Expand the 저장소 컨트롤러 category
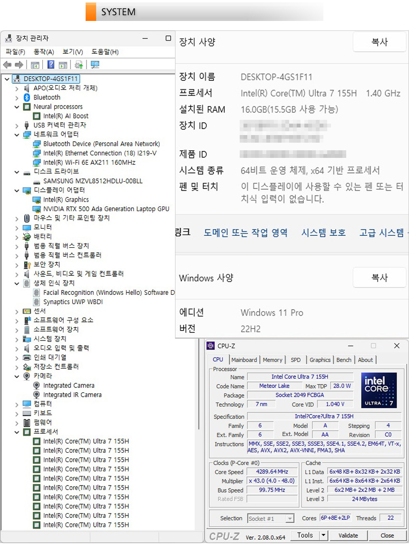The height and width of the screenshot is (545, 409). coord(17,367)
